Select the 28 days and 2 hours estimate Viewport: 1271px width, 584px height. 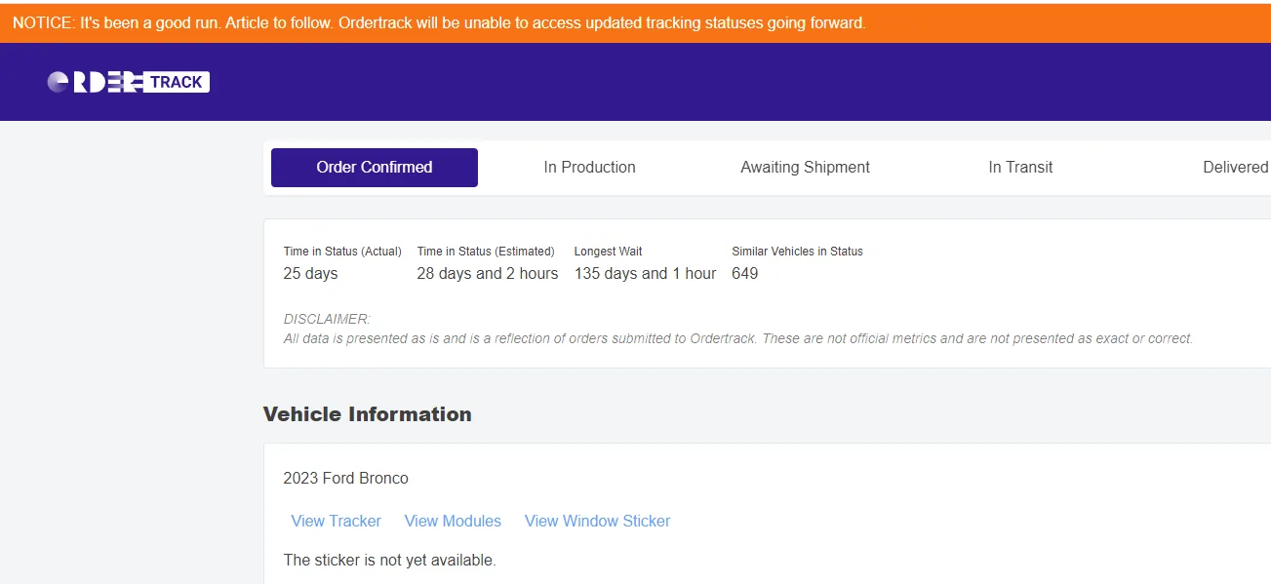coord(488,274)
